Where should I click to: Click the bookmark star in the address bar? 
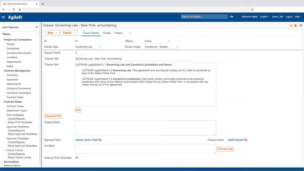point(252,9)
